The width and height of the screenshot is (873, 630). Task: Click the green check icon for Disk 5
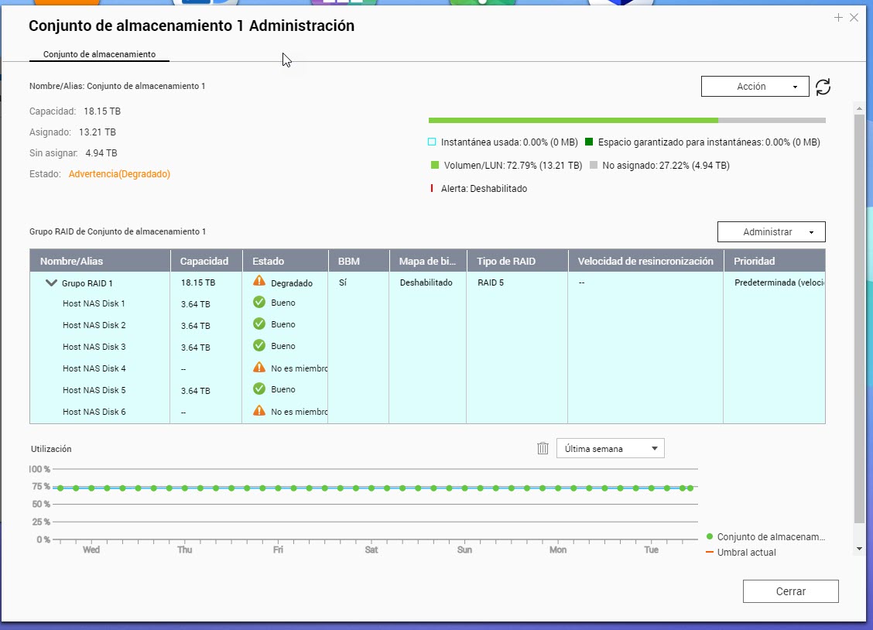click(259, 389)
